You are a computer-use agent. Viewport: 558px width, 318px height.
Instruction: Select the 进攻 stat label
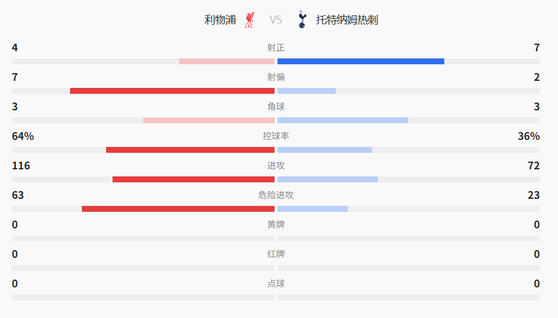[276, 166]
